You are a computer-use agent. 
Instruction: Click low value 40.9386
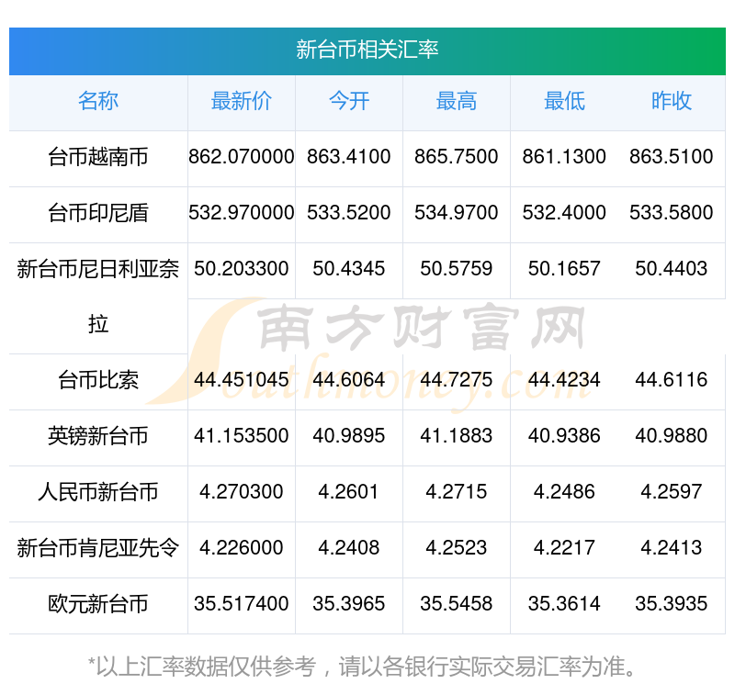564,436
